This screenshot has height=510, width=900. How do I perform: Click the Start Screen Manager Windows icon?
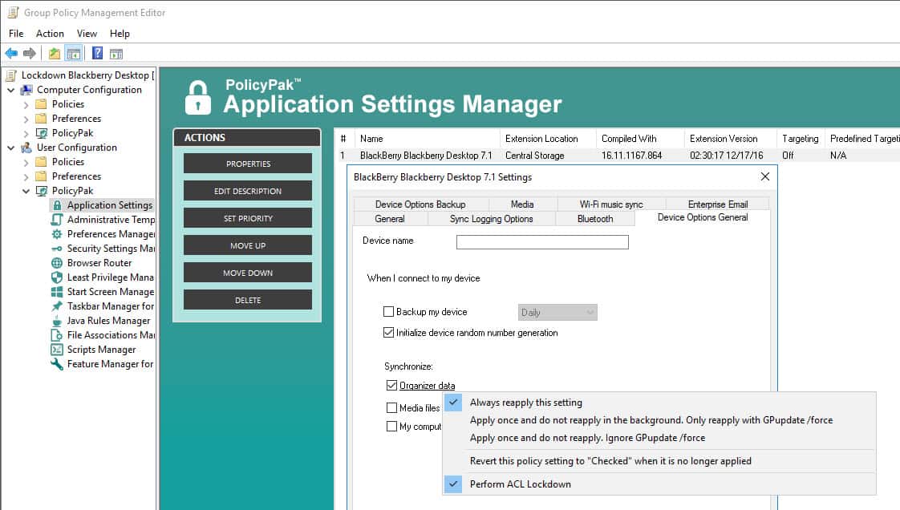pyautogui.click(x=57, y=291)
